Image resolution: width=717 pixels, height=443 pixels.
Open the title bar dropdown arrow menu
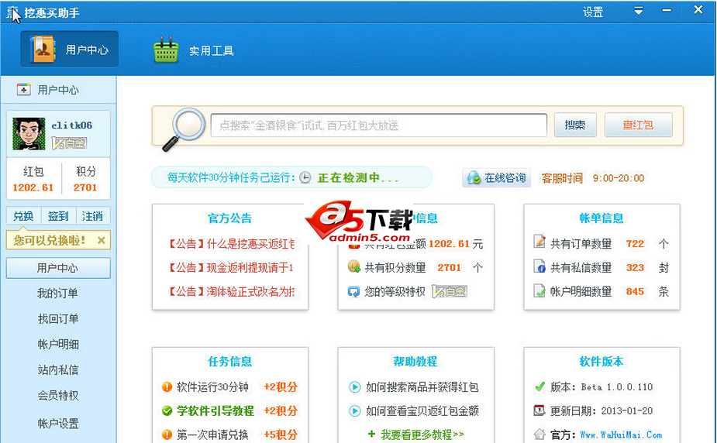(x=639, y=11)
